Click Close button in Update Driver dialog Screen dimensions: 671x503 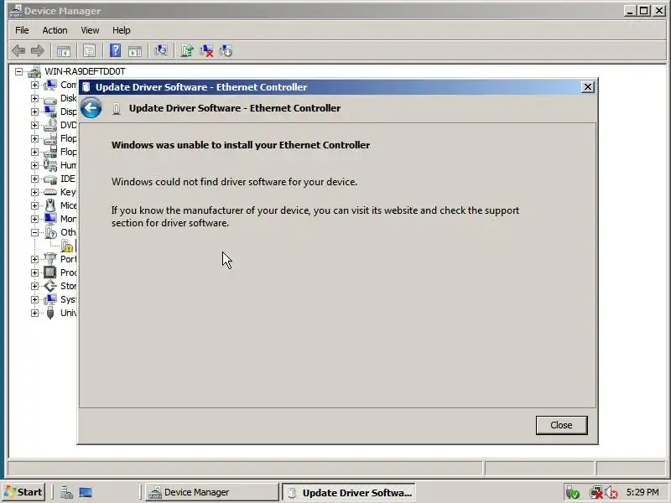tap(561, 425)
